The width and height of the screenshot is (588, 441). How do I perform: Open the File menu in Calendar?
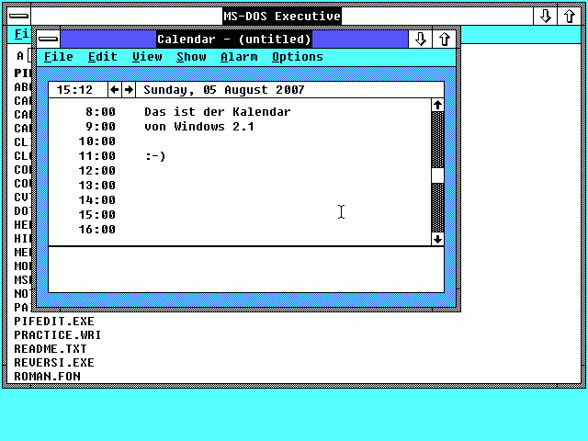[59, 57]
